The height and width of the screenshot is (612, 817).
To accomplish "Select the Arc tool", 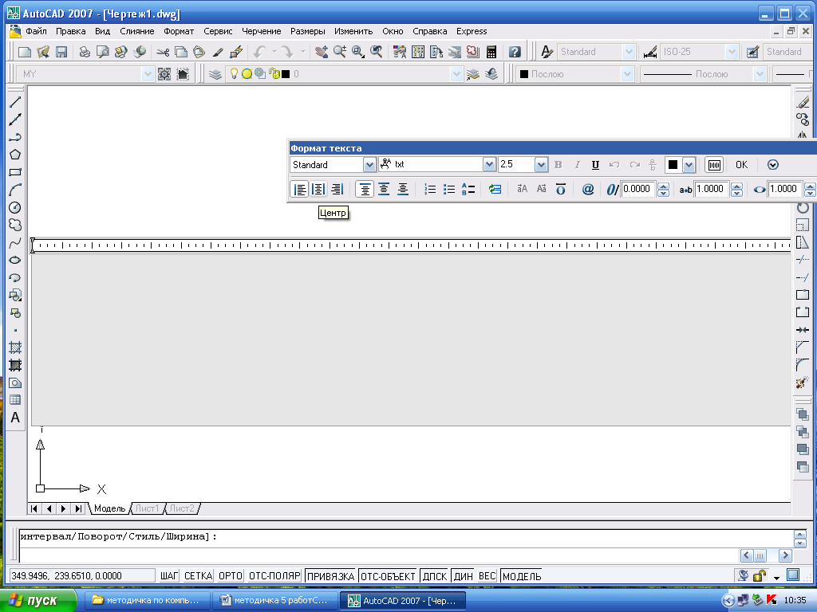I will tap(15, 190).
